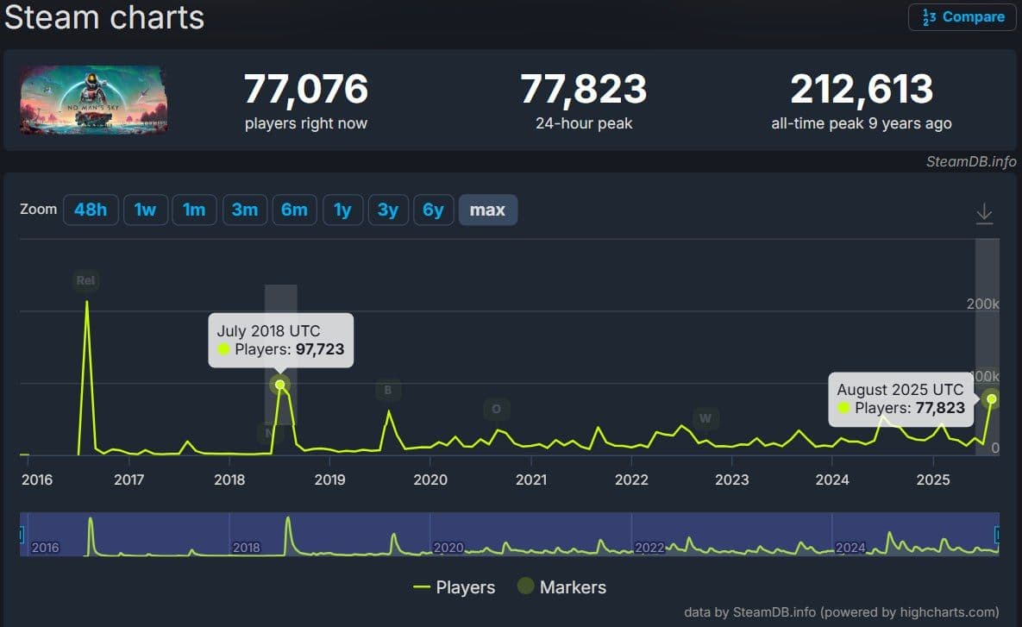
Task: Zoom chart to 1y
Action: tap(343, 210)
